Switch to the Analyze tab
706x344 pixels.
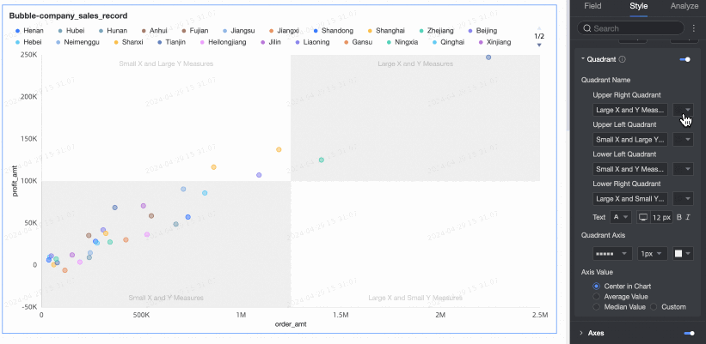[x=685, y=6]
